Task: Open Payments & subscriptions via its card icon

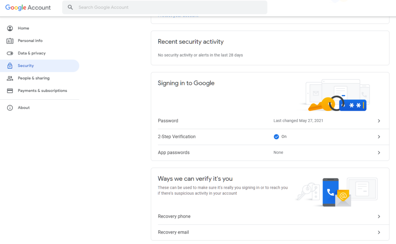Action: click(10, 90)
